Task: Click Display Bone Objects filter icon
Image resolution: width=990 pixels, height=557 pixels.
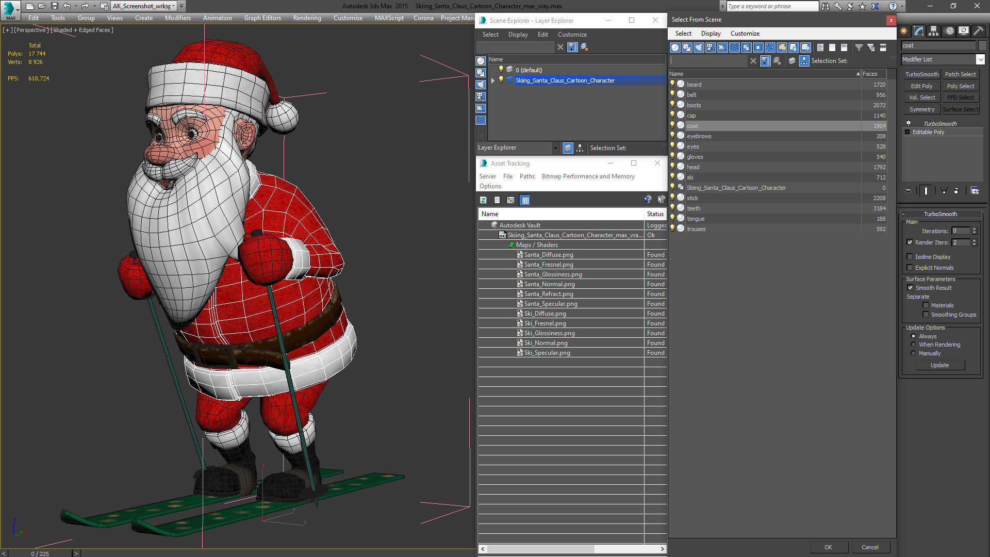Action: (770, 47)
